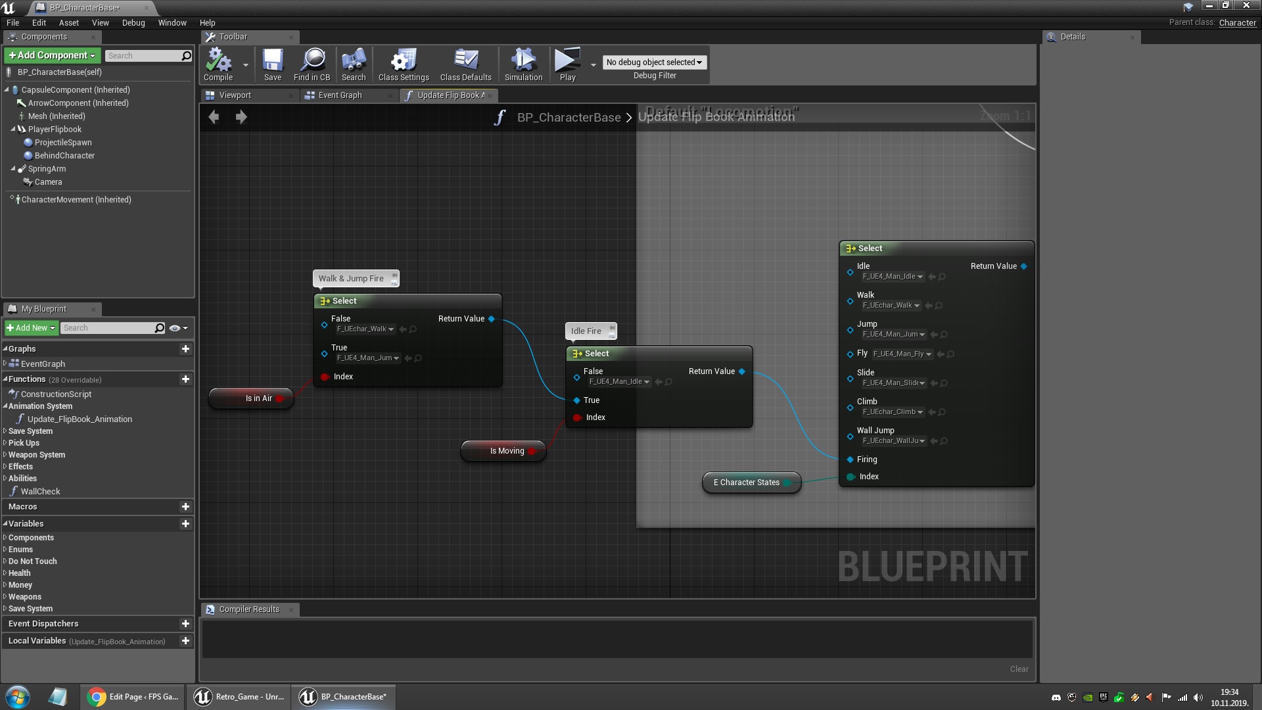
Task: Click the Add Component button
Action: [53, 56]
